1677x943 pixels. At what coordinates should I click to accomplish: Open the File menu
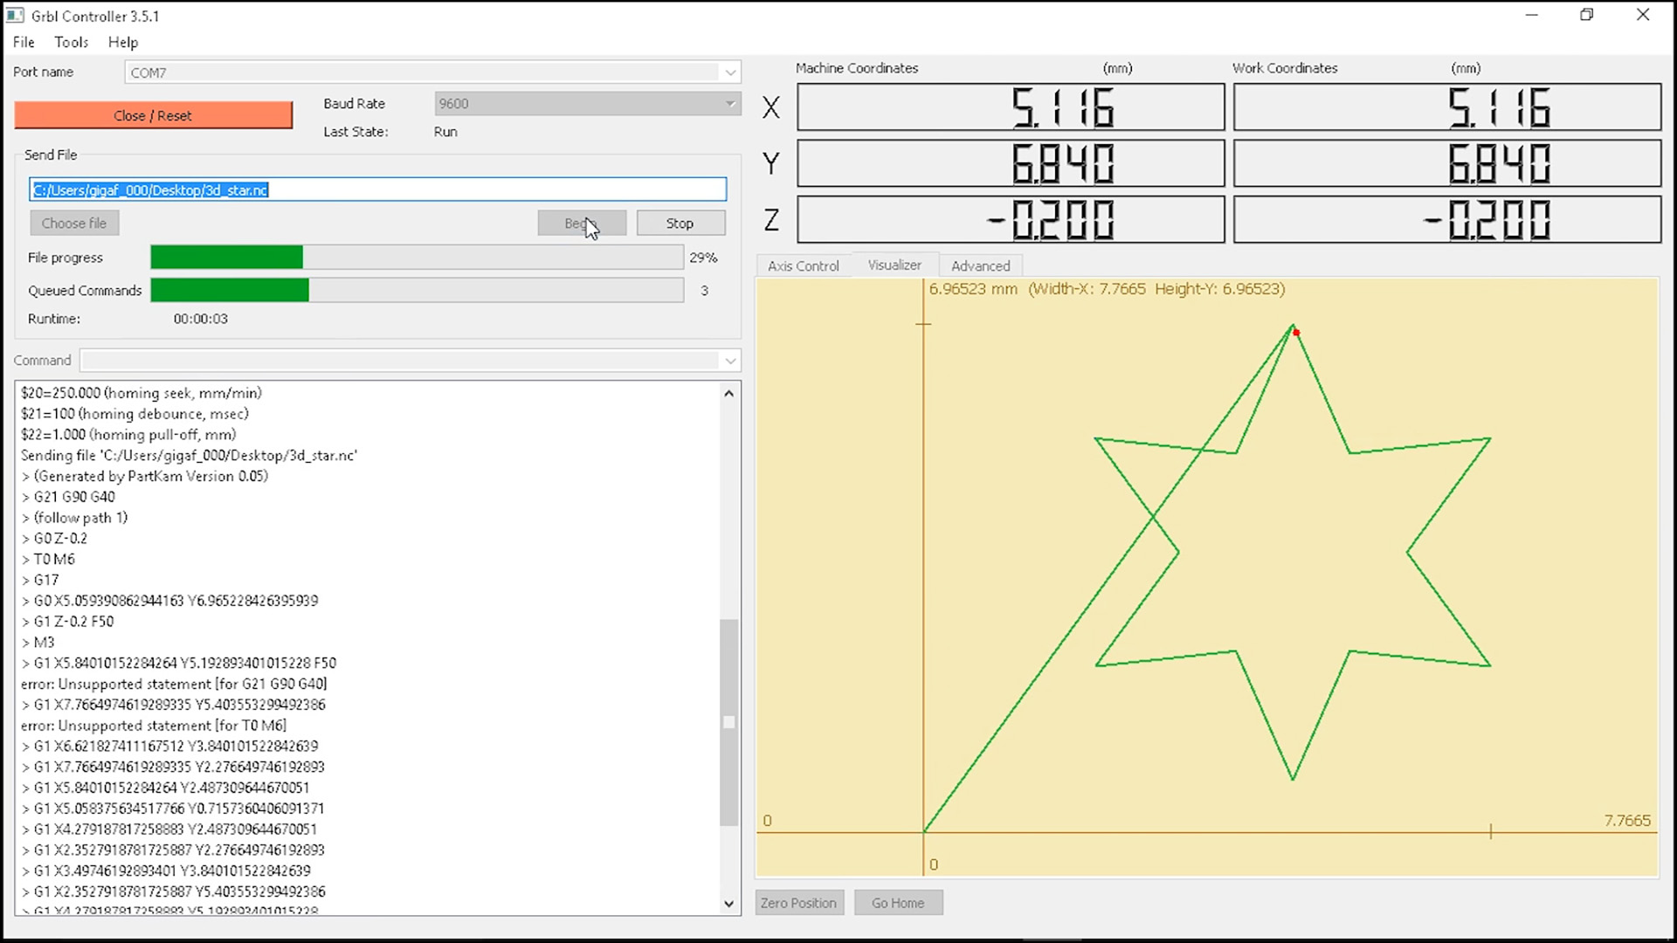point(24,42)
